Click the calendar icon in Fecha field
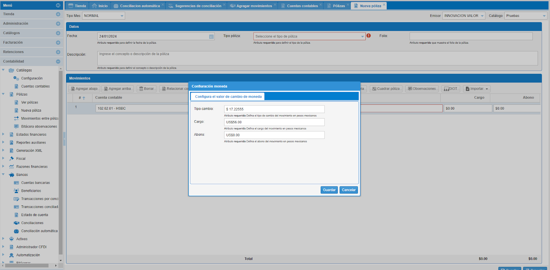The width and height of the screenshot is (550, 270). (211, 36)
